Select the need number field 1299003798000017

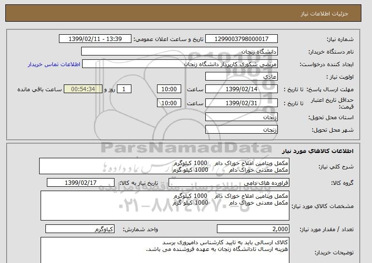241,39
